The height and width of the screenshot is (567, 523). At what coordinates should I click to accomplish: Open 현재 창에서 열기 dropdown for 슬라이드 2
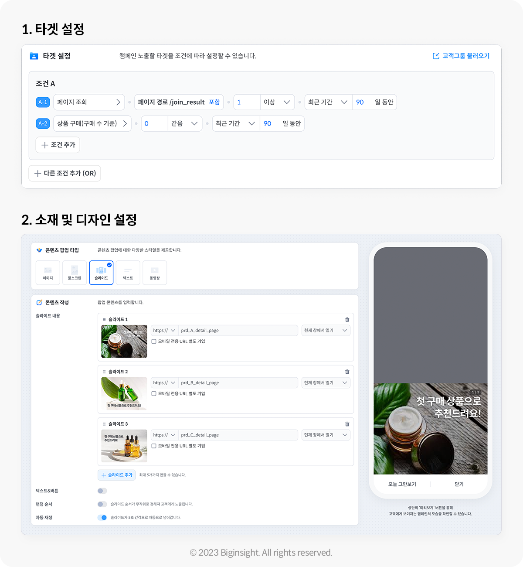[x=326, y=383]
